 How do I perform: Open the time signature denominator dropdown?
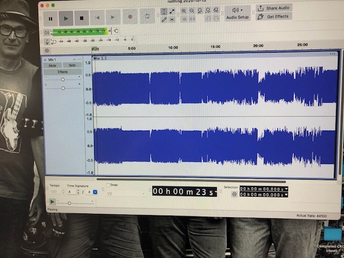click(95, 191)
